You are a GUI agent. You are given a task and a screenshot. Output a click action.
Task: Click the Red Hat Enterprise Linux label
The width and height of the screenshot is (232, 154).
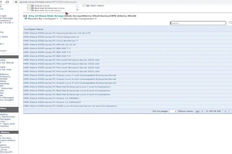49,8
